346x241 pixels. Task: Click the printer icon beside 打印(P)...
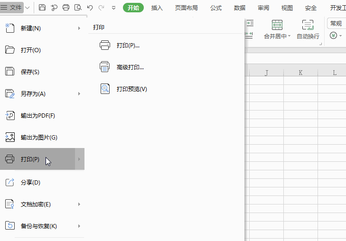105,45
